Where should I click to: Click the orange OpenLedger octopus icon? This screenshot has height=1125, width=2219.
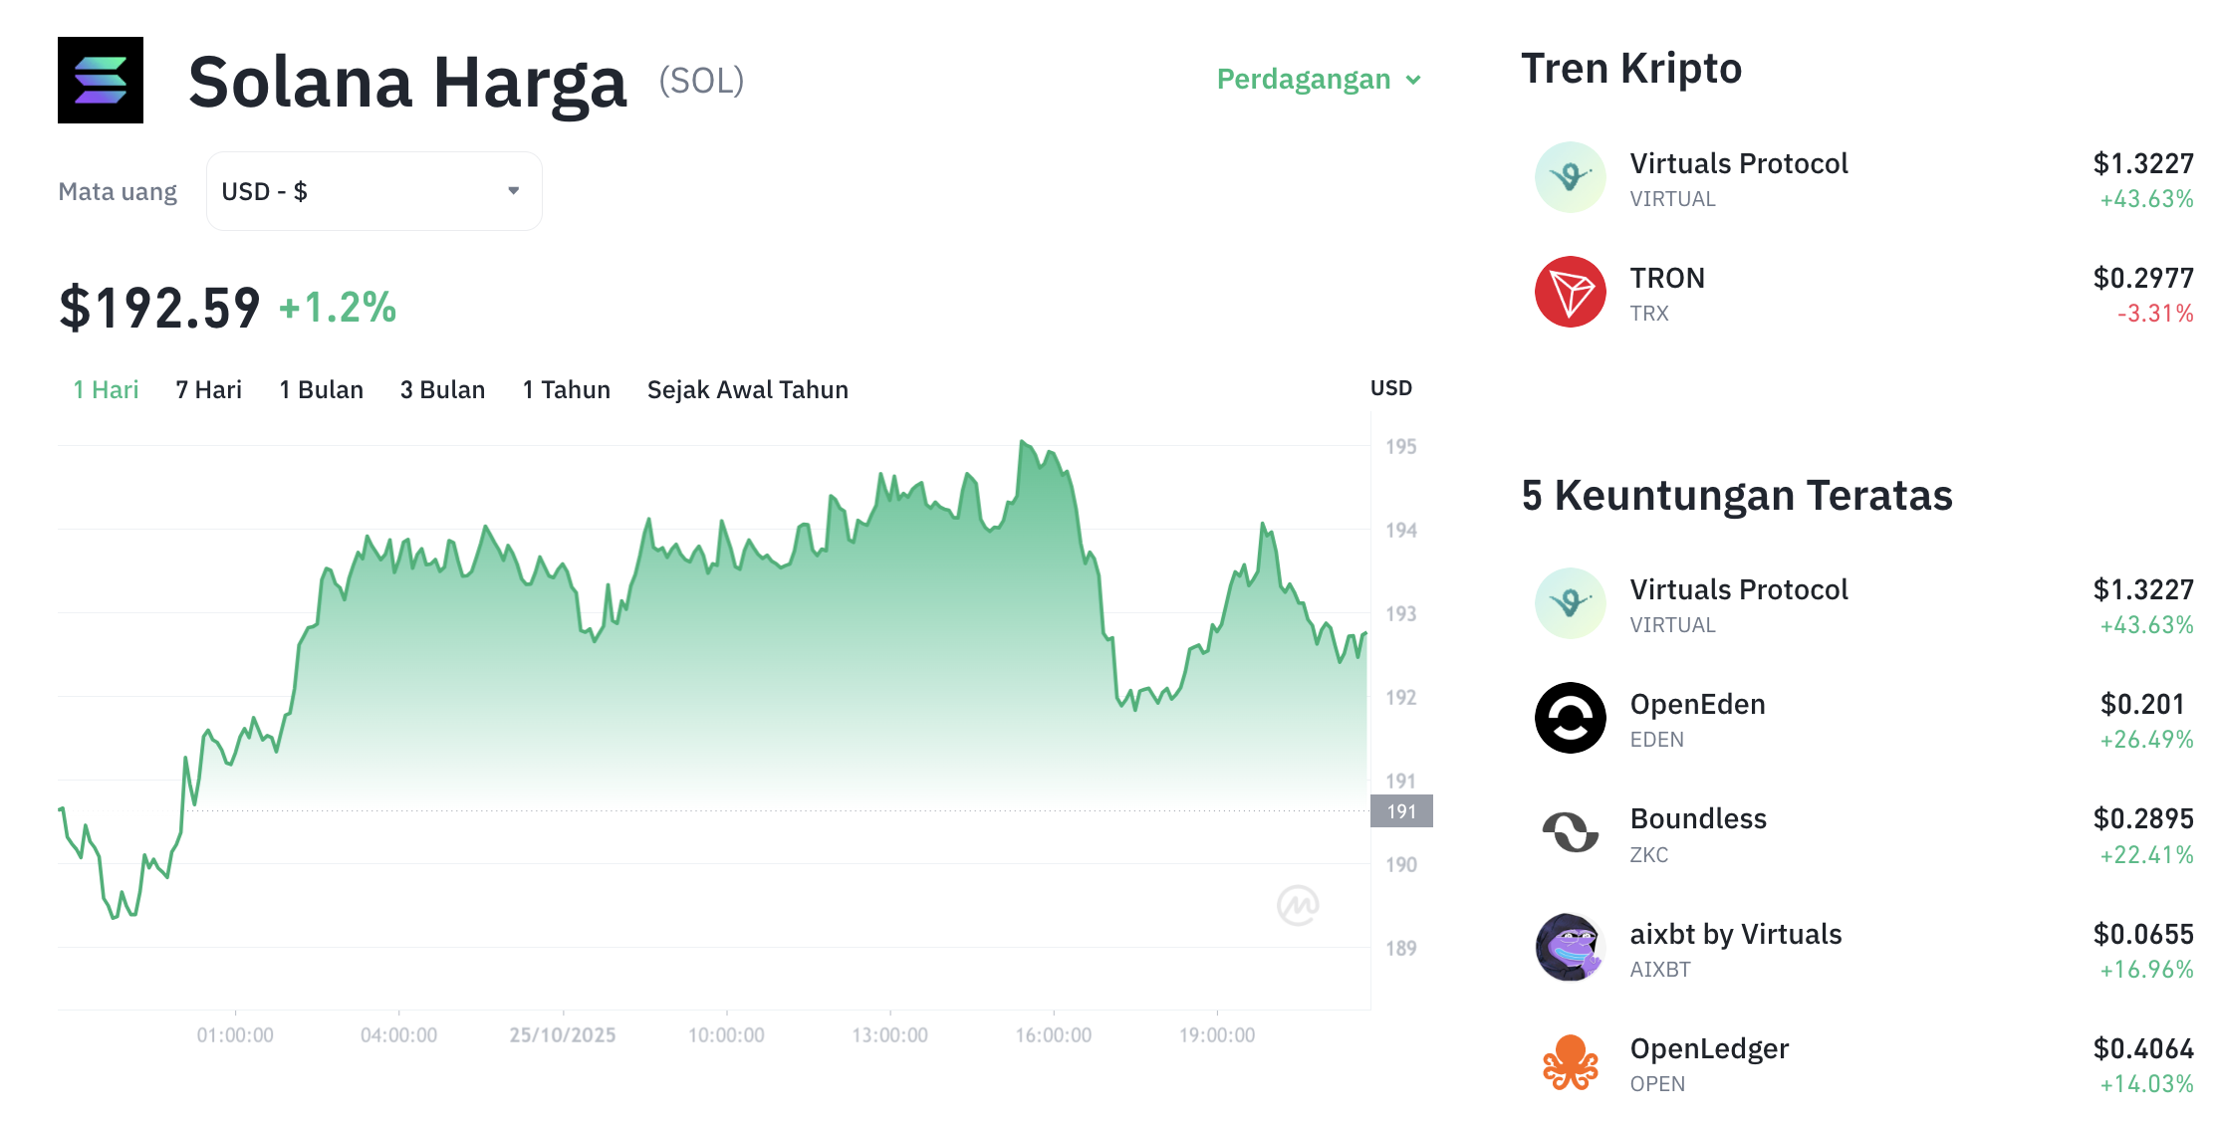(1570, 1062)
